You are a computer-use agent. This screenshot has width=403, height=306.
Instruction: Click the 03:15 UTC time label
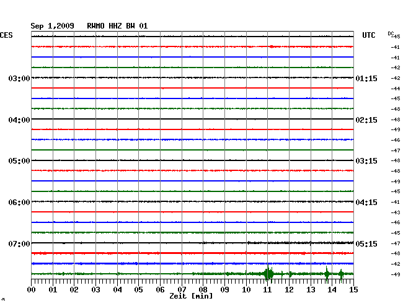366,161
